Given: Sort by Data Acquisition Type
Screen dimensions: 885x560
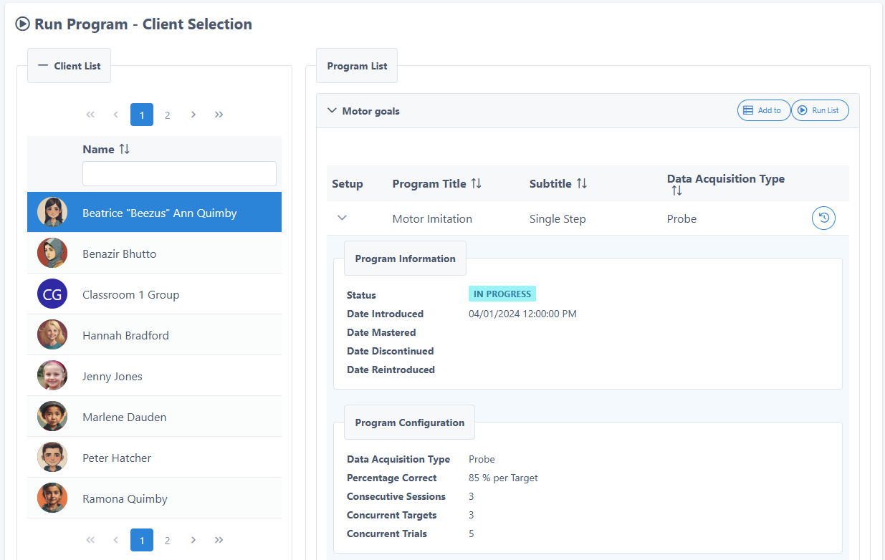Looking at the screenshot, I should pyautogui.click(x=677, y=191).
